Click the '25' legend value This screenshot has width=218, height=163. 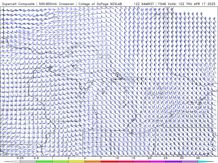165,158
